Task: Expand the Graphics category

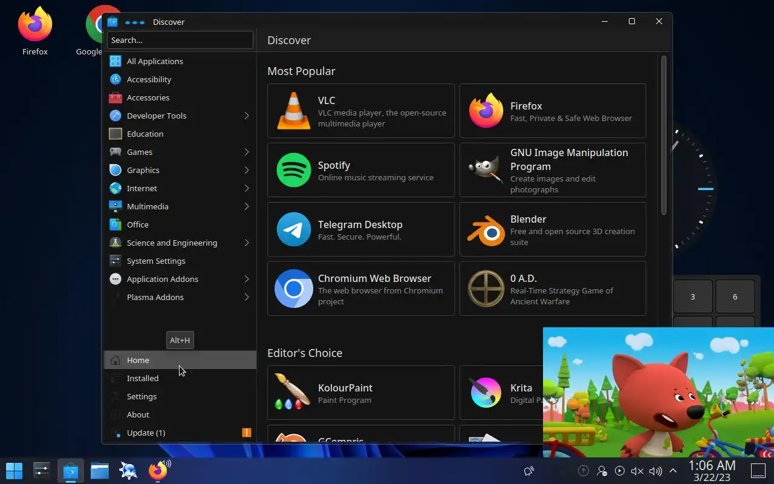Action: click(x=247, y=170)
